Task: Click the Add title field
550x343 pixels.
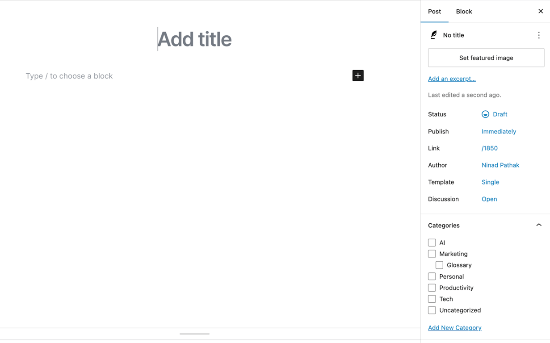Action: [x=194, y=39]
